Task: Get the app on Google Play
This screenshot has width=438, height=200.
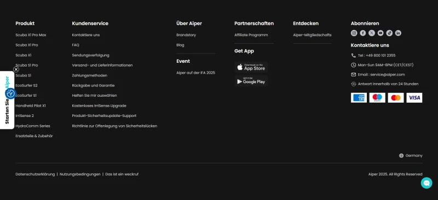Action: (251, 81)
